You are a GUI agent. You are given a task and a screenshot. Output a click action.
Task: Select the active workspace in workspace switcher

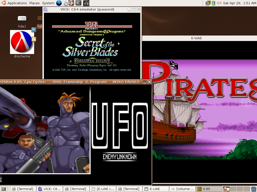(226, 189)
